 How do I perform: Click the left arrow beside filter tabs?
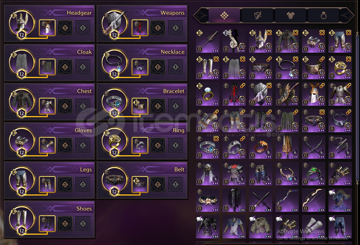point(200,16)
